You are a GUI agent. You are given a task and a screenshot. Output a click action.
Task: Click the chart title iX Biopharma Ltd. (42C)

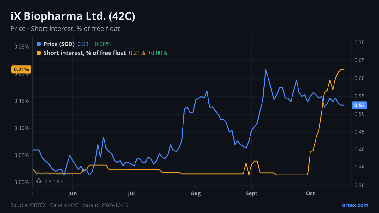[x=73, y=16]
